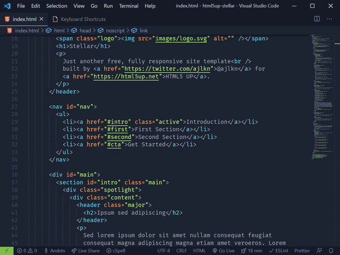The width and height of the screenshot is (340, 255).
Task: Click the head symbol cube icon in breadcrumb
Action: (74, 31)
